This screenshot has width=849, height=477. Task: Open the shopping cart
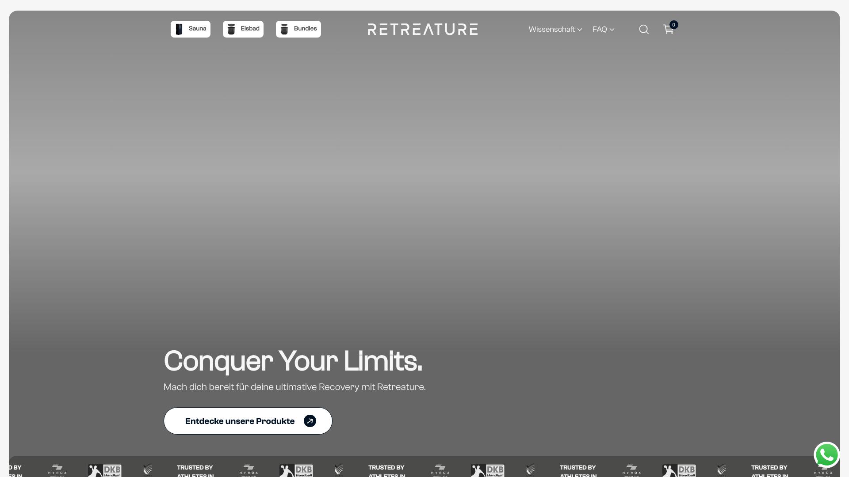click(x=668, y=30)
